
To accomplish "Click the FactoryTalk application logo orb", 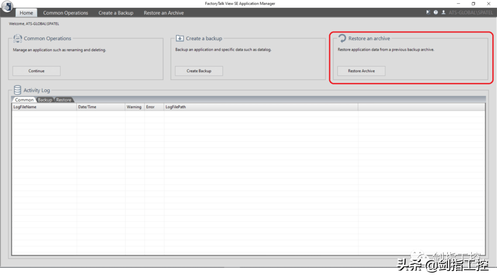I will click(x=7, y=7).
